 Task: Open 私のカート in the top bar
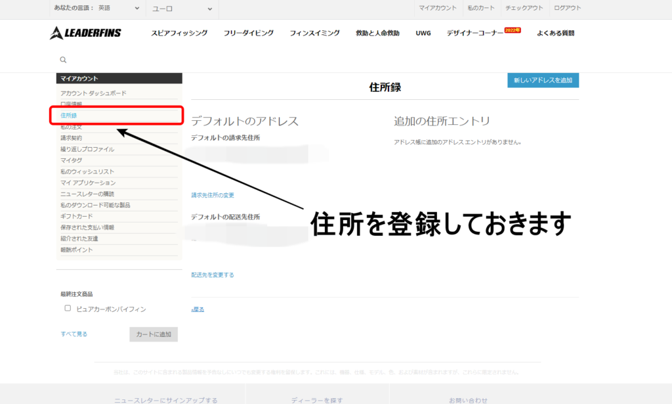pos(480,8)
